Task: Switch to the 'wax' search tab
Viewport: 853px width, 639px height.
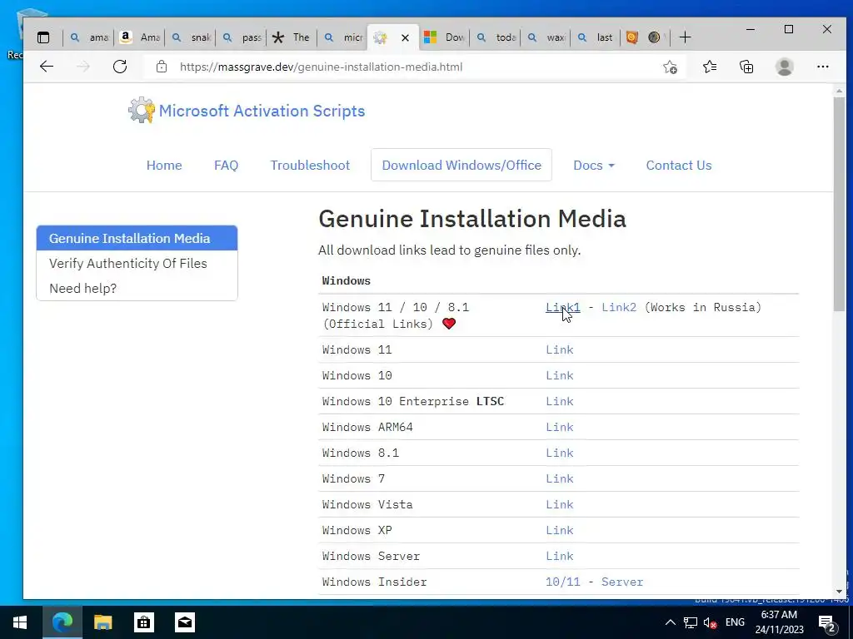Action: 546,37
